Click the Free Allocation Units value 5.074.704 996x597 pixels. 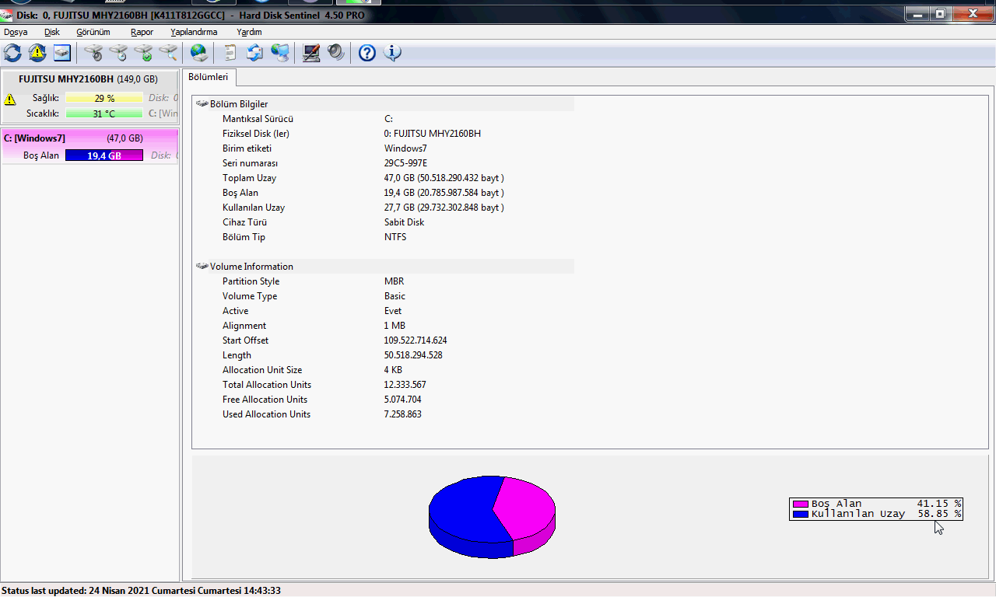click(403, 400)
